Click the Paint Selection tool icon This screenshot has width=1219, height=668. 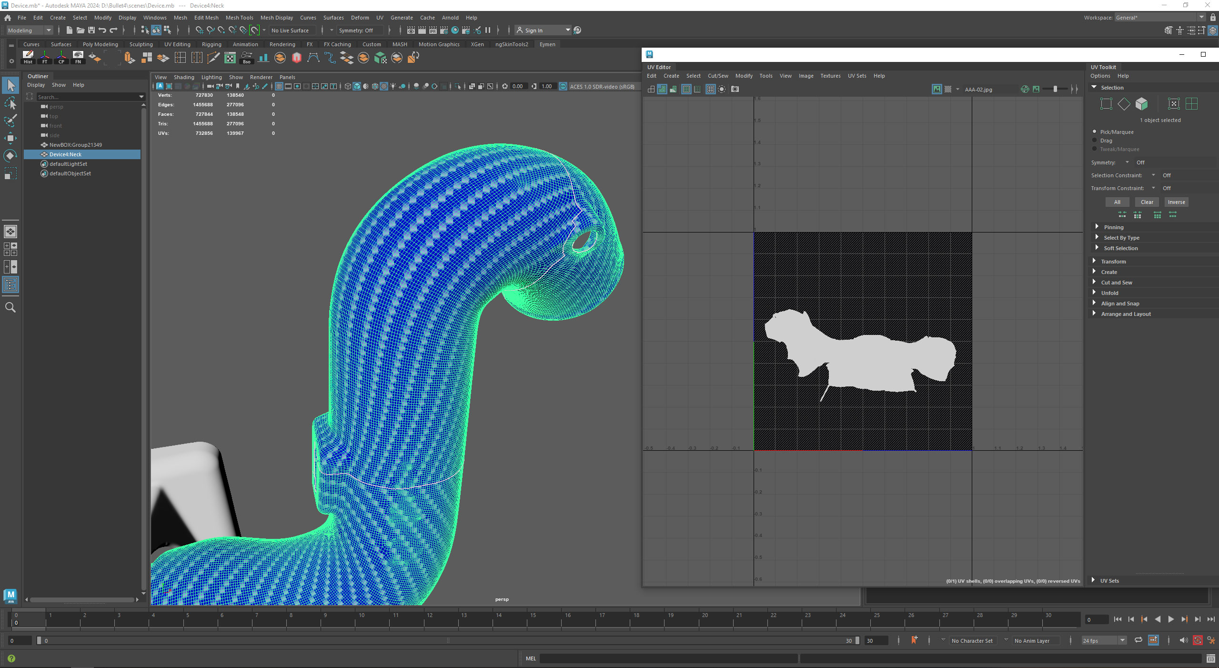pos(10,120)
